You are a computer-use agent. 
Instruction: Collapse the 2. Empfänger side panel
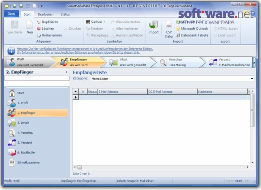[66, 72]
